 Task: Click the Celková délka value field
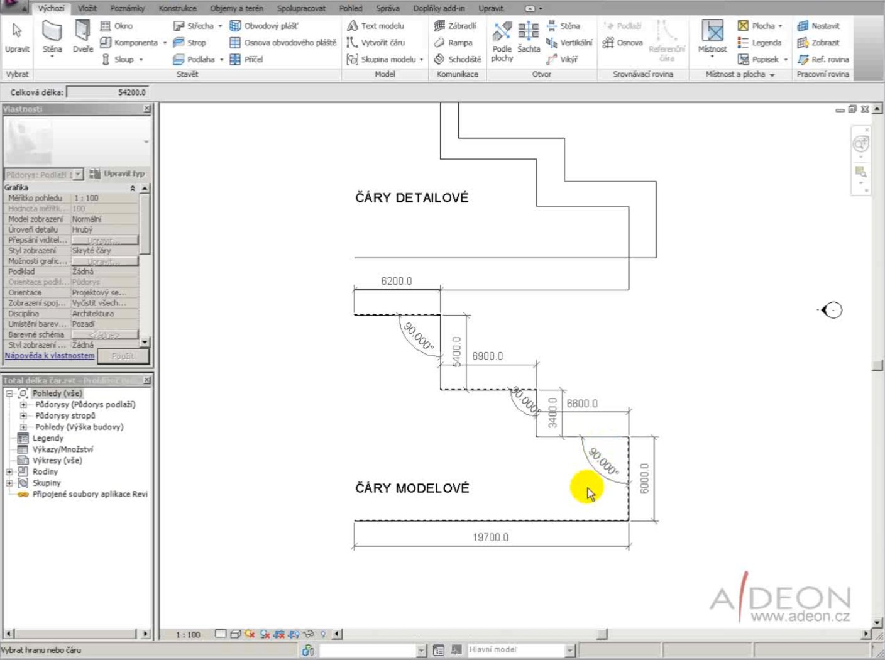coord(107,92)
